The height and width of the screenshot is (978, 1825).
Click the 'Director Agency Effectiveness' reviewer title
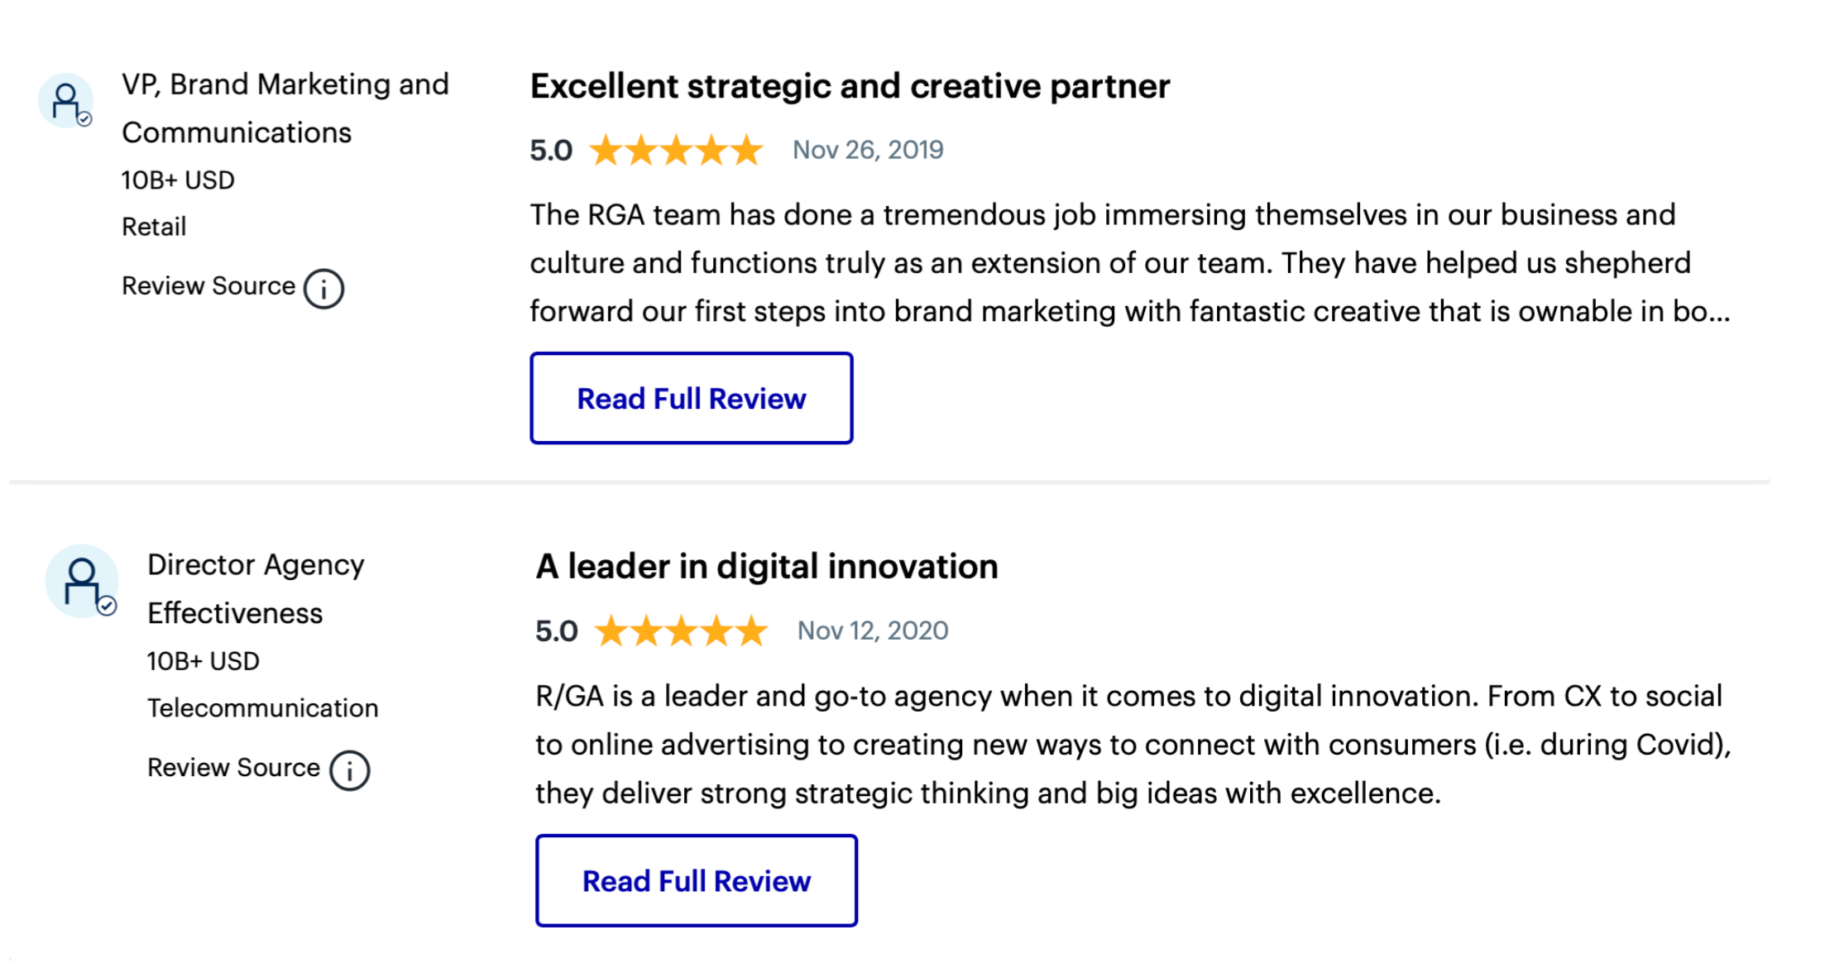(255, 589)
